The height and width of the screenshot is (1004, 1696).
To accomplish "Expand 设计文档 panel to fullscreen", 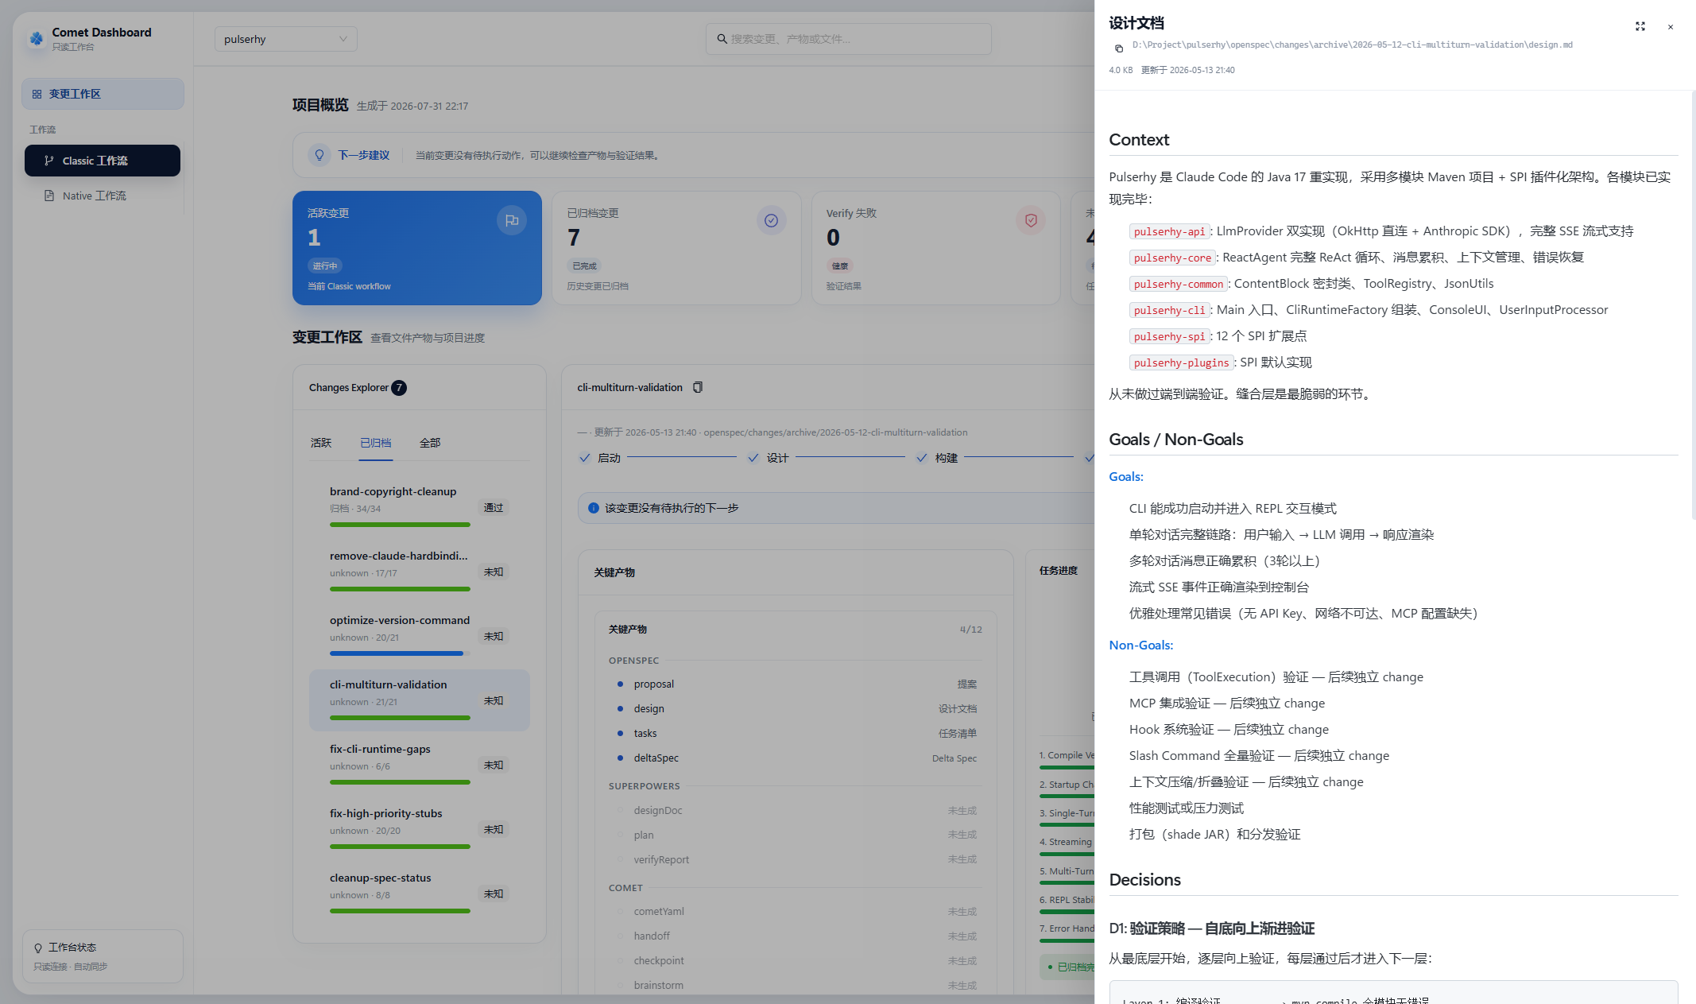I will pos(1640,26).
